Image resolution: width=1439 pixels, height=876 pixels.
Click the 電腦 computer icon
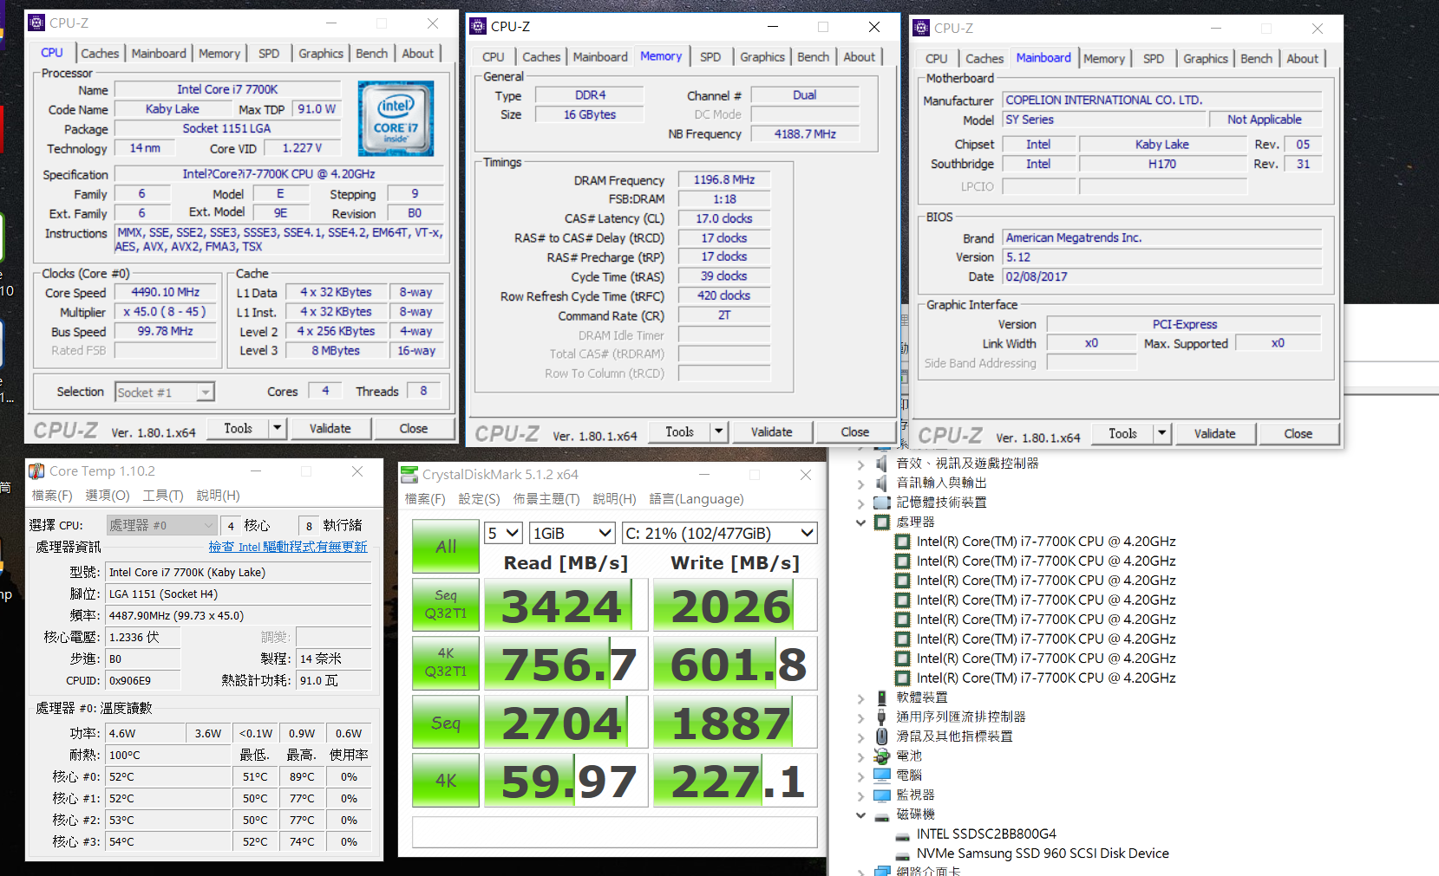[x=882, y=775]
